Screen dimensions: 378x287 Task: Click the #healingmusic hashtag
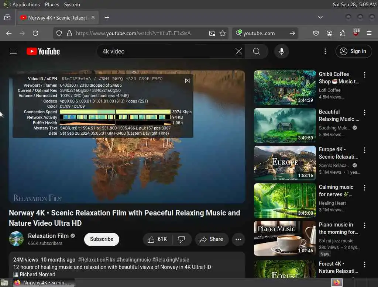(134, 260)
